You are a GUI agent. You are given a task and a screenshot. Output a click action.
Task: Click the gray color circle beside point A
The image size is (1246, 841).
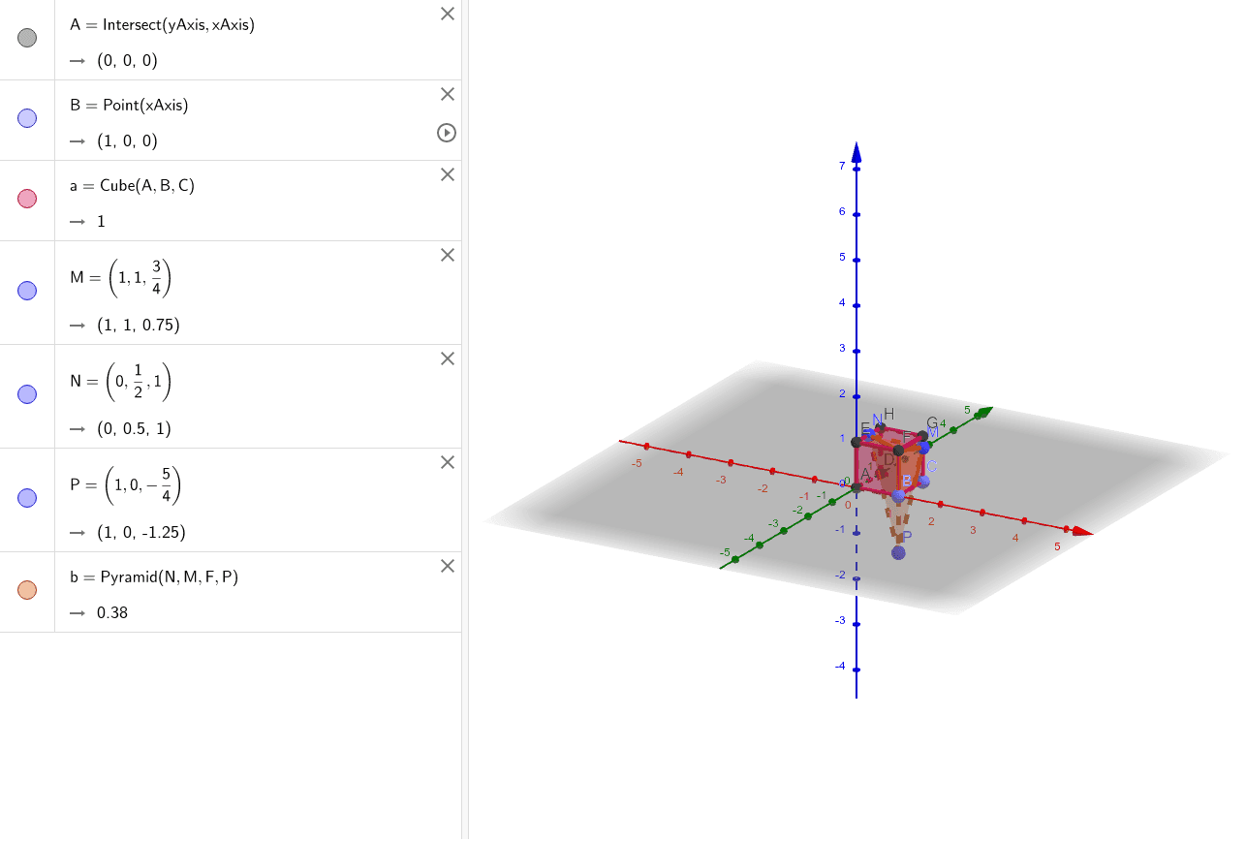(26, 38)
